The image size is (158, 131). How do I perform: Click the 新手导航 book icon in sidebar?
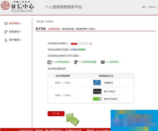6,23
